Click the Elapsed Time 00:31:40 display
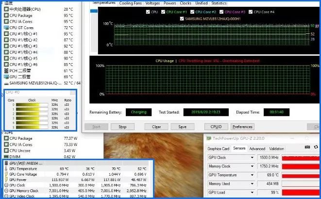The image size is (321, 199). 276,112
